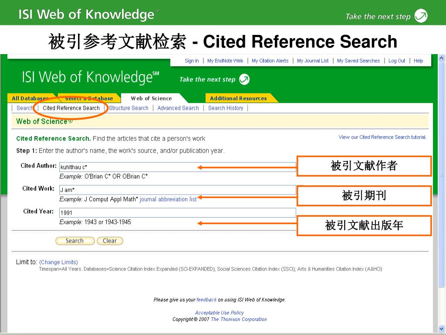The height and width of the screenshot is (335, 446).
Task: Click the Log Out link
Action: coord(397,61)
